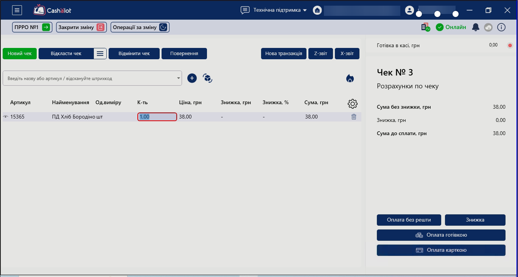The image size is (518, 277).
Task: Toggle eye icon for item 15365
Action: click(x=6, y=117)
